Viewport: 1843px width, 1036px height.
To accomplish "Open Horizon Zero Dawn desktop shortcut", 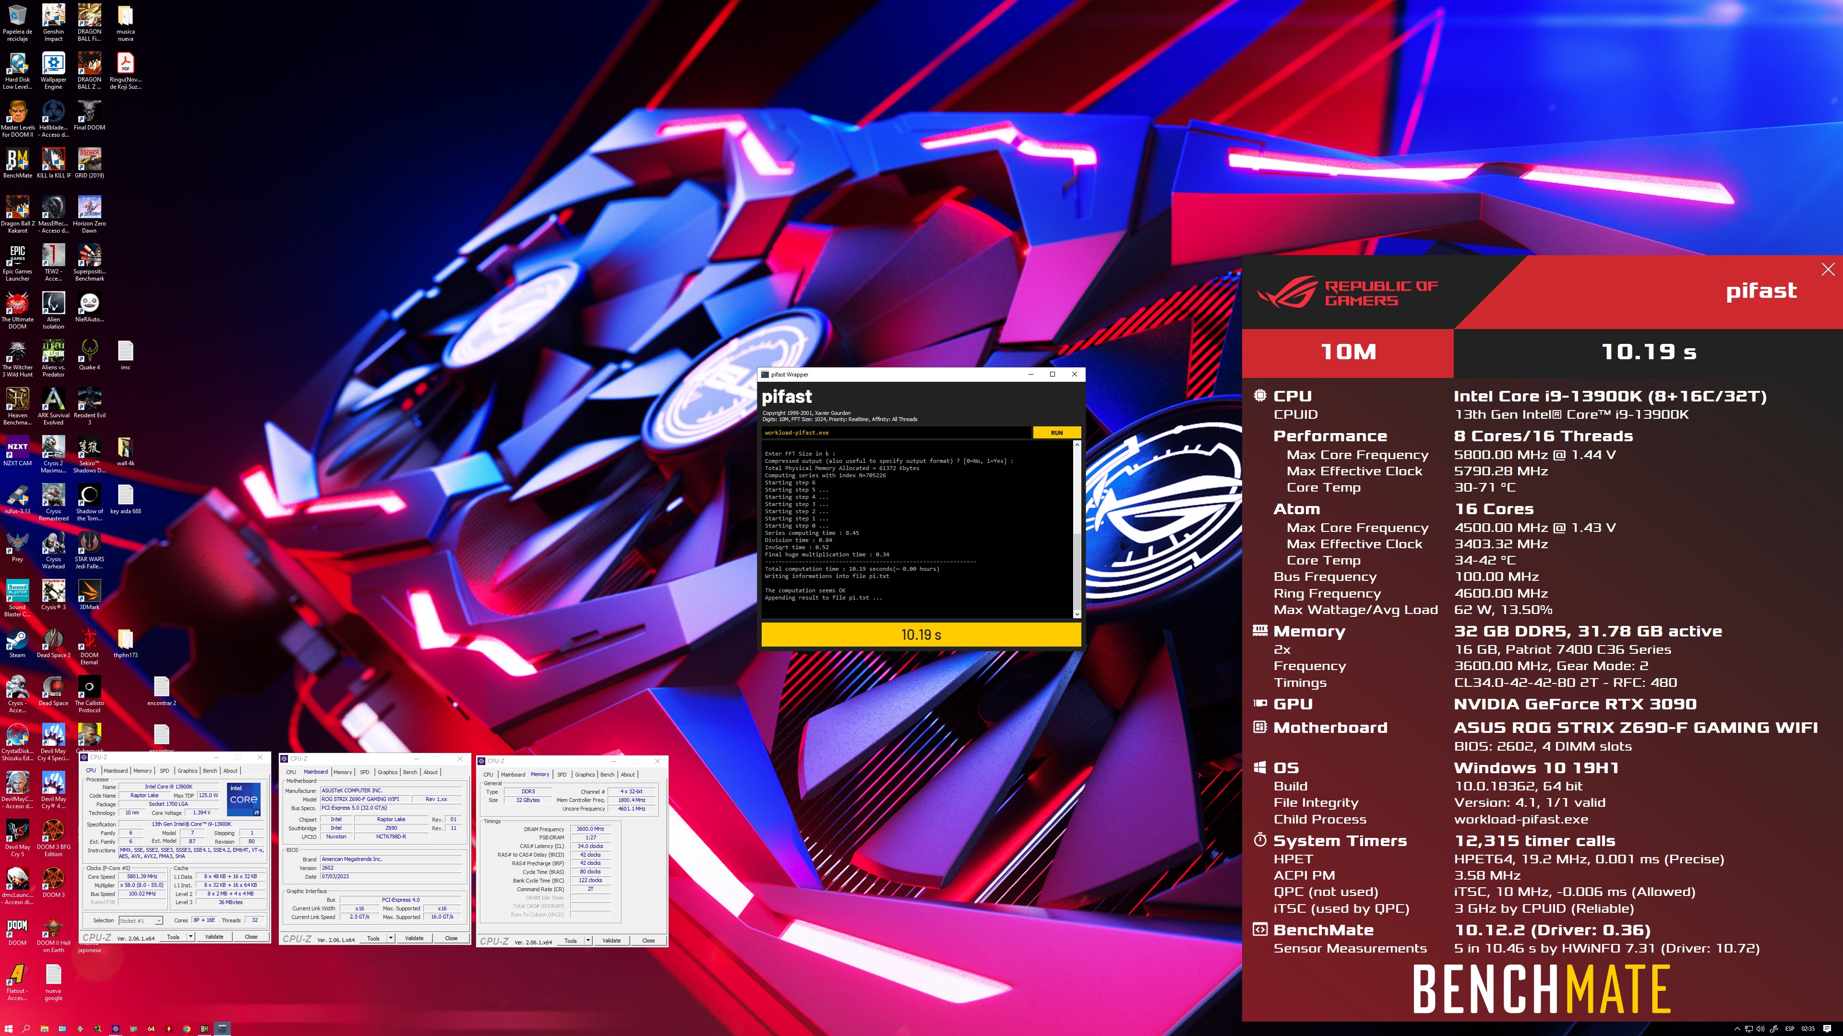I will pyautogui.click(x=89, y=214).
